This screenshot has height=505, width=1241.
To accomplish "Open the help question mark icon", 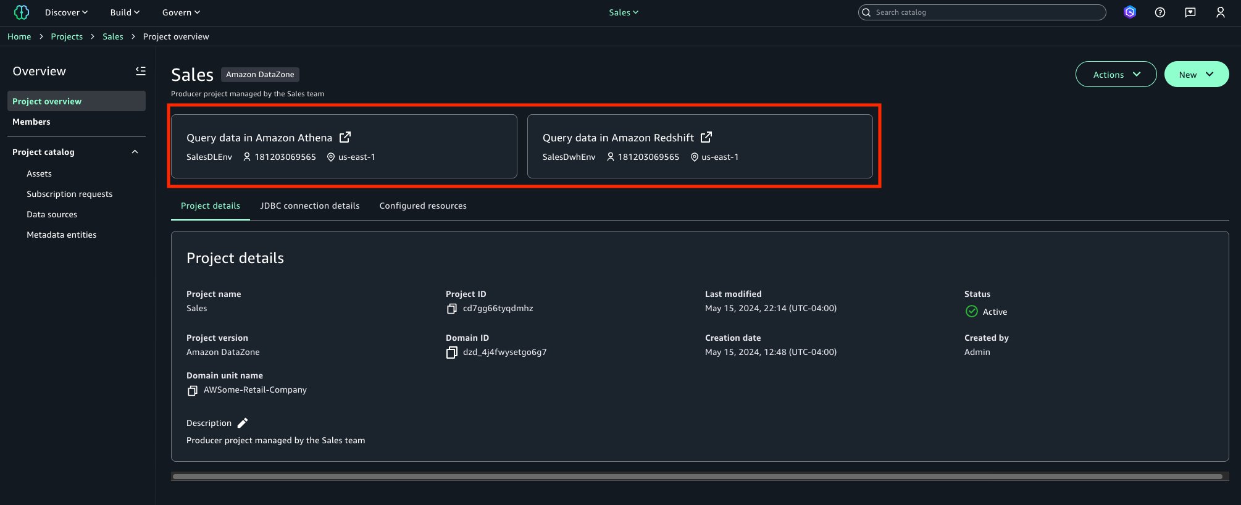I will click(x=1160, y=12).
